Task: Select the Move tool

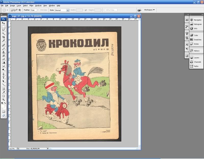Action: pyautogui.click(x=4, y=23)
